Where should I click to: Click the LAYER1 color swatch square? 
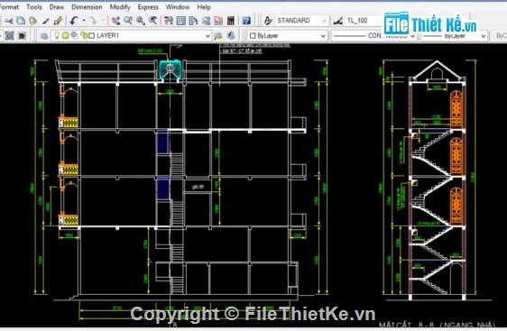point(91,35)
